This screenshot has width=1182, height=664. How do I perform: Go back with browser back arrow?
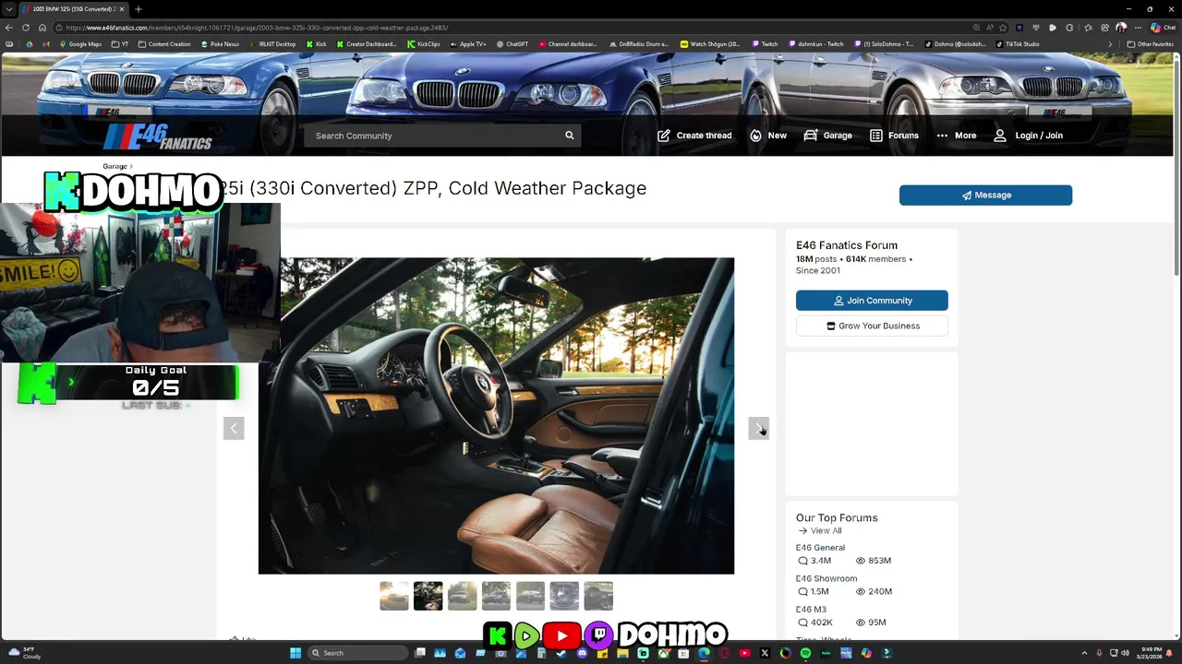9,28
